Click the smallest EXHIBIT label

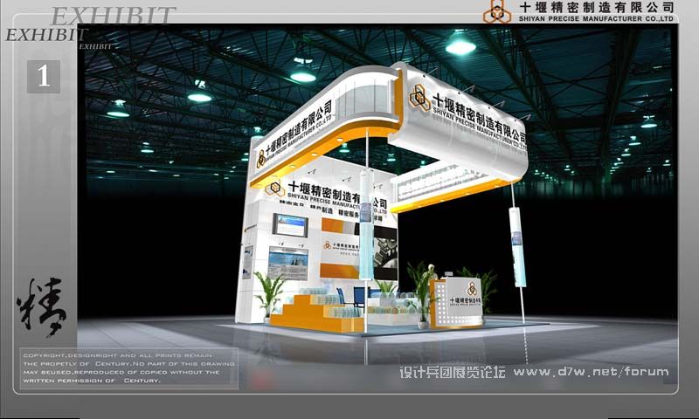(95, 46)
